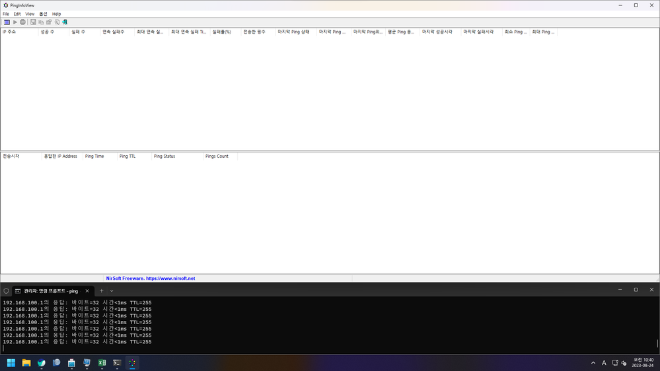Open the Terminal taskbar icon
Image resolution: width=660 pixels, height=371 pixels.
tap(117, 362)
